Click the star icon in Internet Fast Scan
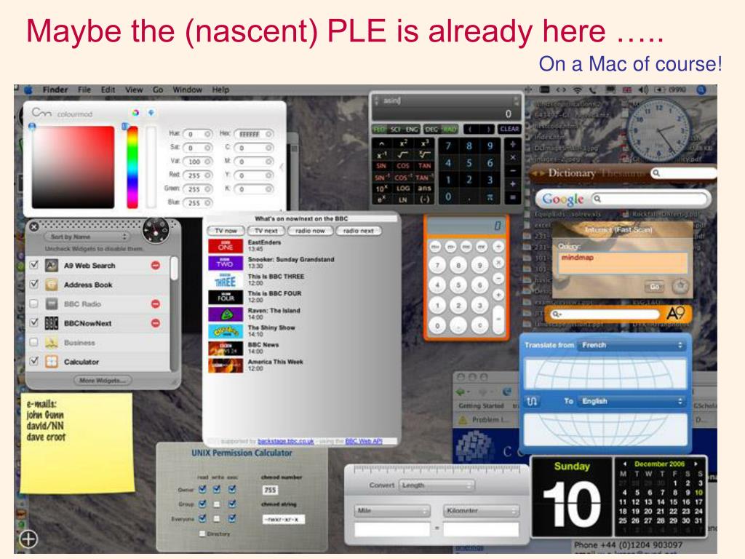Image resolution: width=745 pixels, height=559 pixels. pyautogui.click(x=681, y=286)
